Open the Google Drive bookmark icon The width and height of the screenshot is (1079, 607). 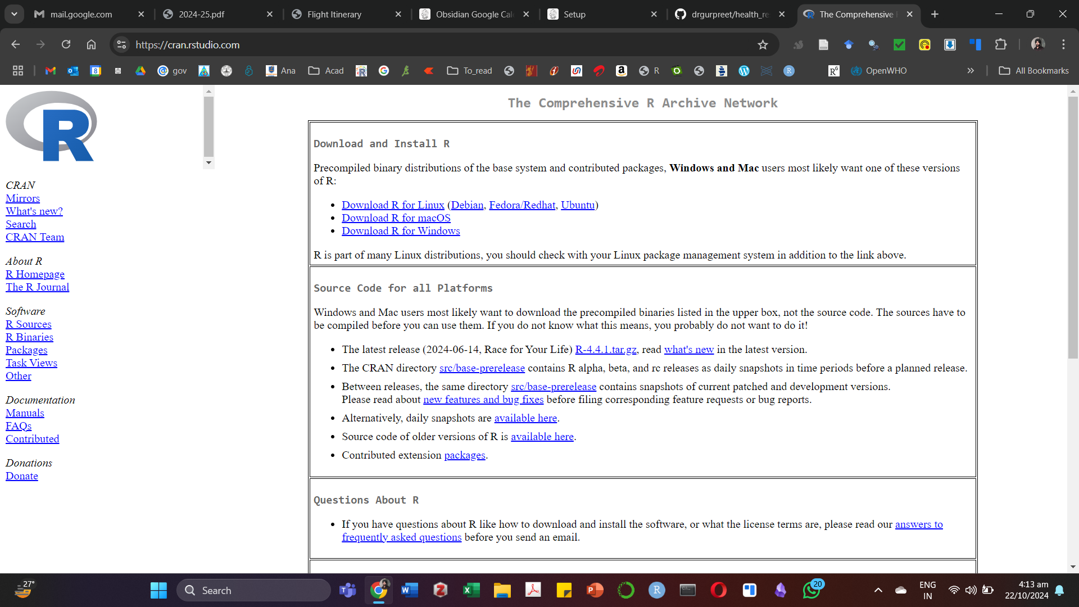pyautogui.click(x=140, y=71)
